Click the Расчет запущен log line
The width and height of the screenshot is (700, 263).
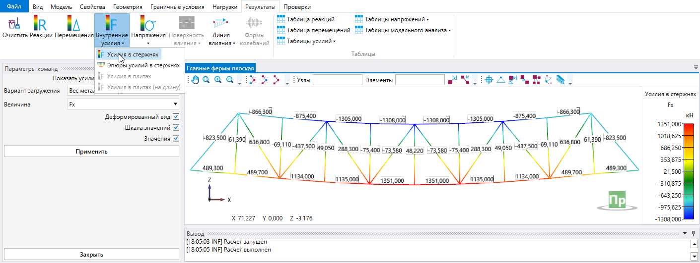pos(226,242)
